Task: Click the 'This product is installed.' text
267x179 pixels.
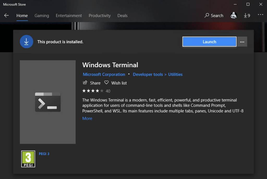Action: [x=60, y=42]
